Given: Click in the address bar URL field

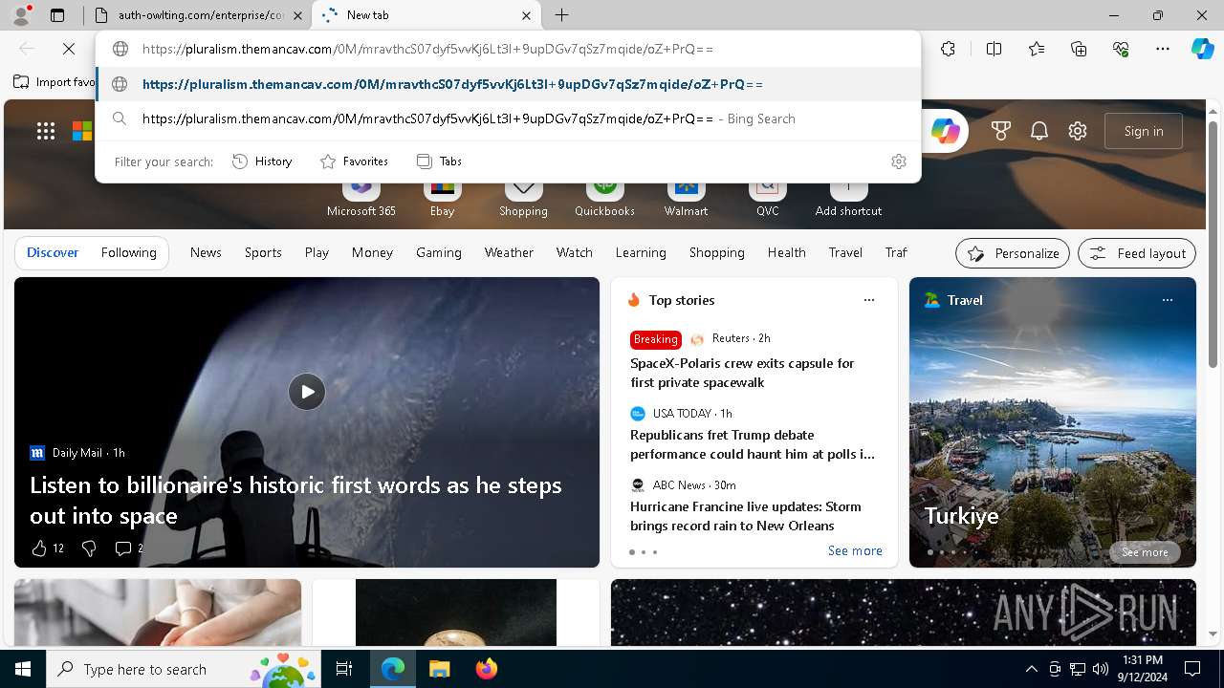Looking at the screenshot, I should (x=511, y=49).
